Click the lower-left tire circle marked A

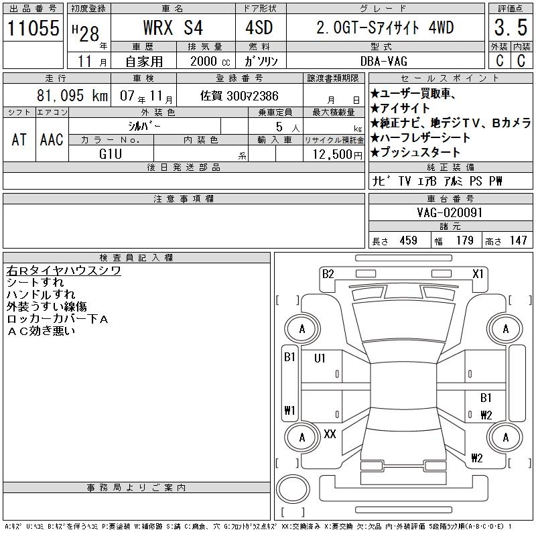(x=302, y=437)
